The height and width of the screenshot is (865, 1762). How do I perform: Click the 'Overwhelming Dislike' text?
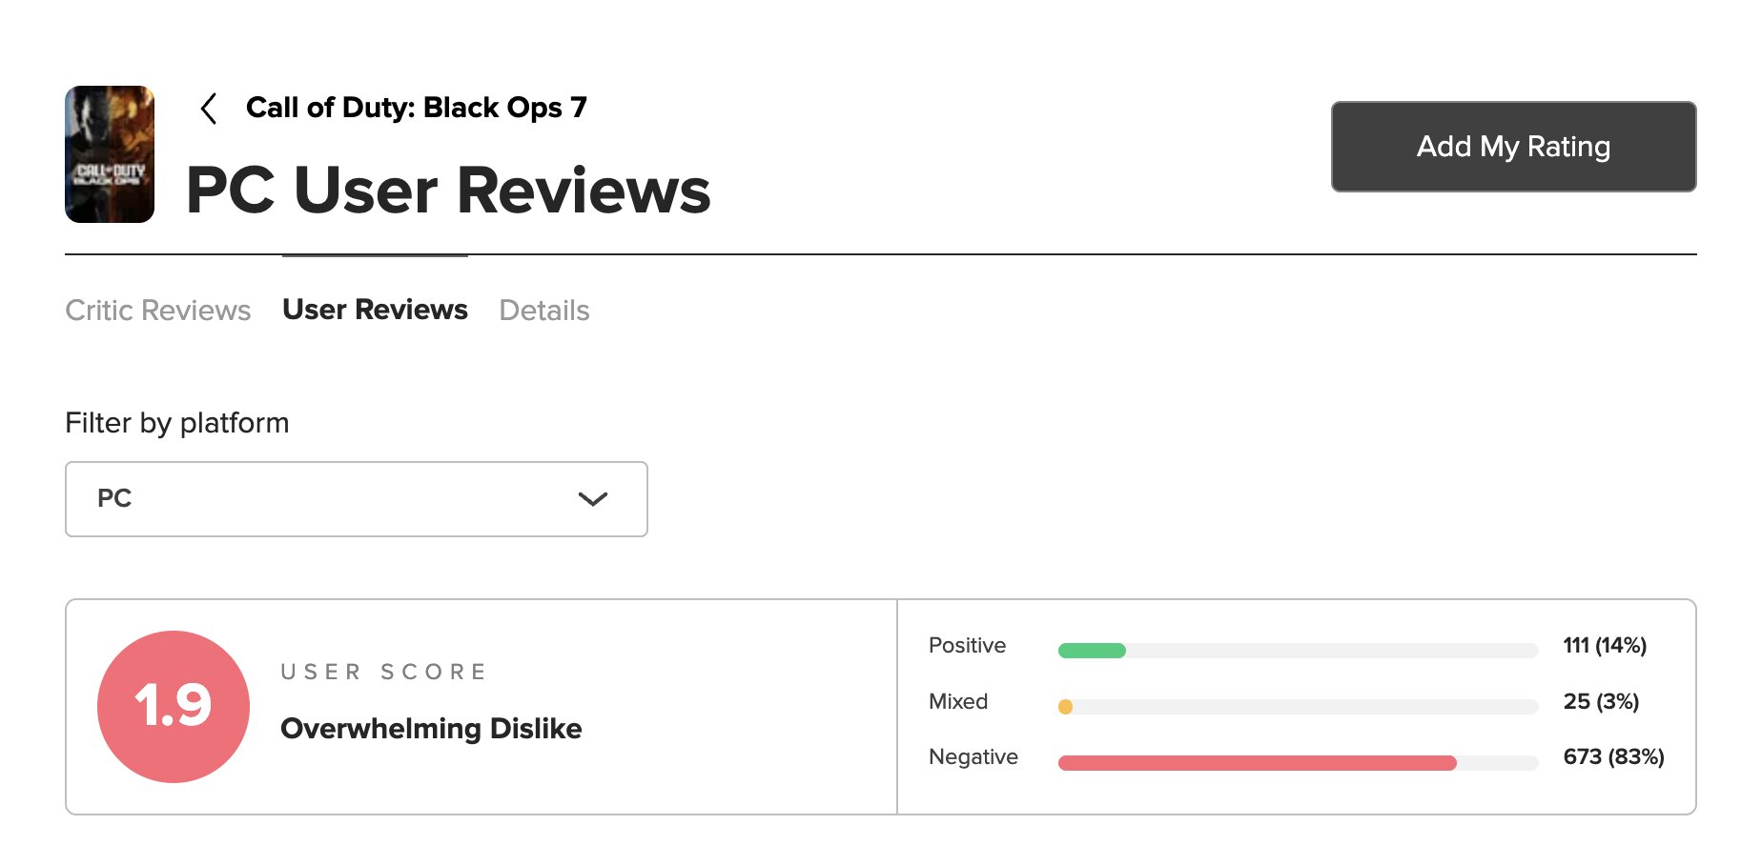tap(431, 729)
